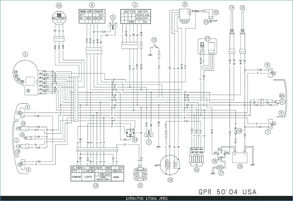
Task: Click callout number 6
Action: coord(267,65)
